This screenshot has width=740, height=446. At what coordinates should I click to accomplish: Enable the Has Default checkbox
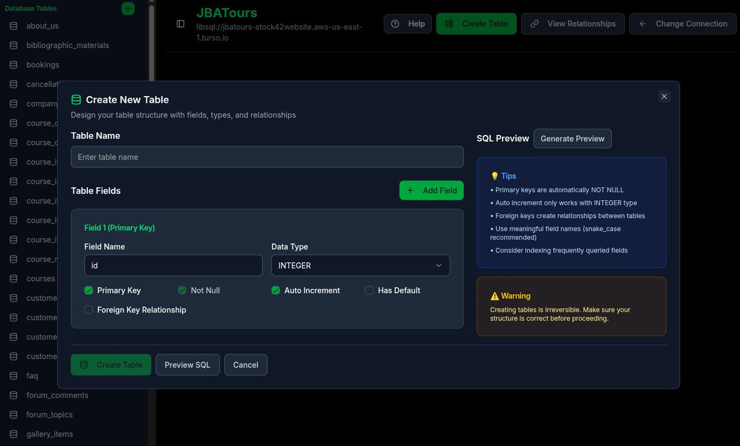(x=369, y=290)
